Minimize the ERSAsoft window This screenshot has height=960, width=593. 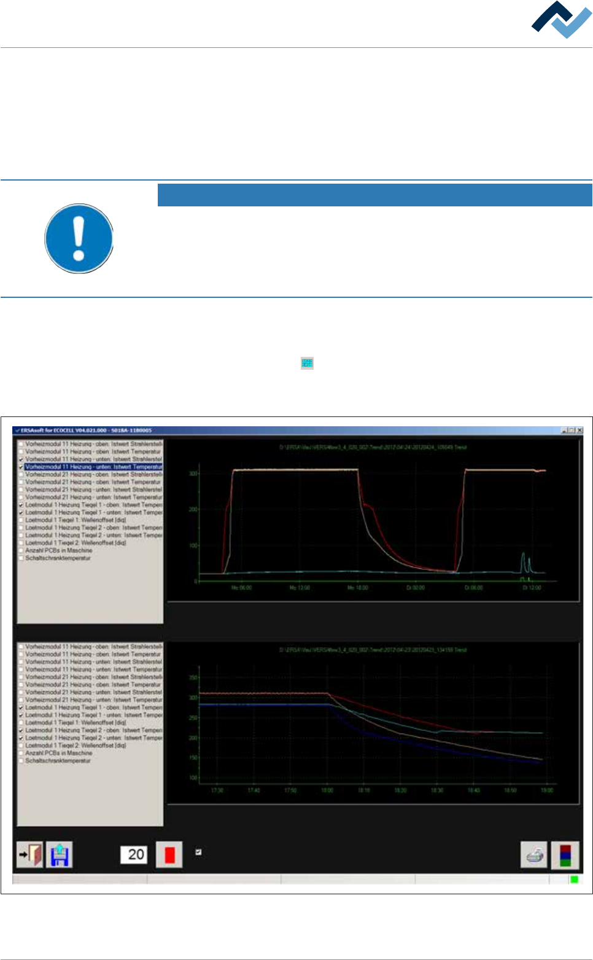[x=564, y=431]
